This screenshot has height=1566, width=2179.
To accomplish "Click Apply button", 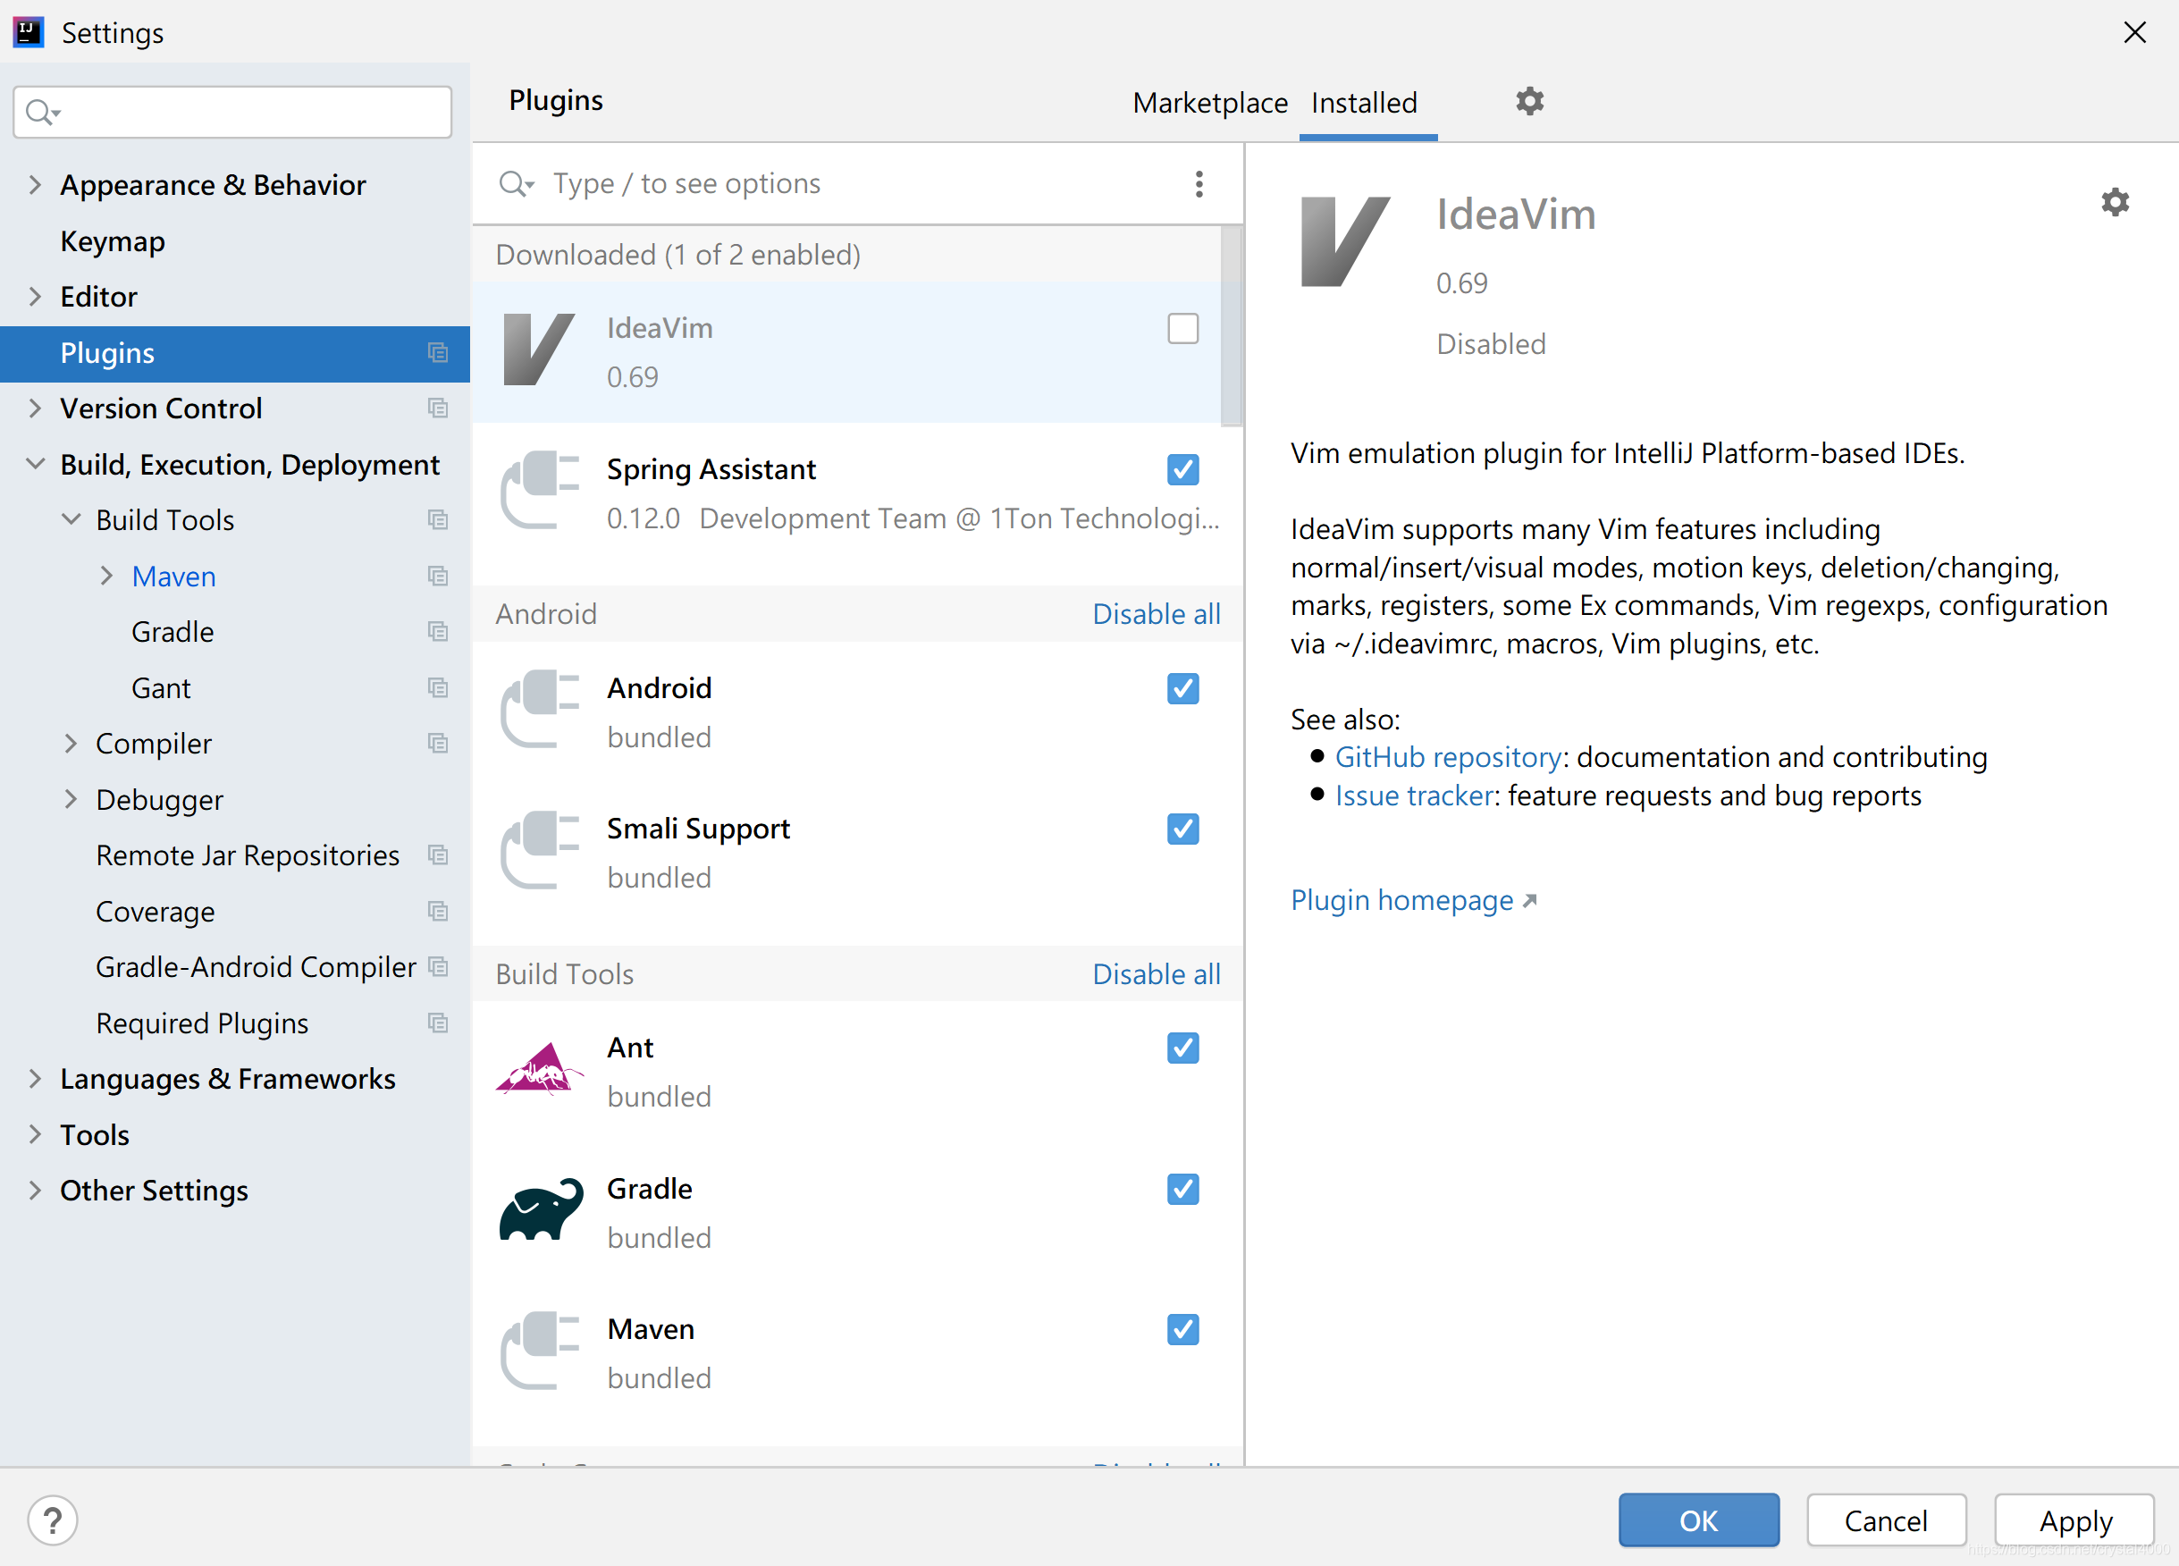I will pyautogui.click(x=2075, y=1520).
